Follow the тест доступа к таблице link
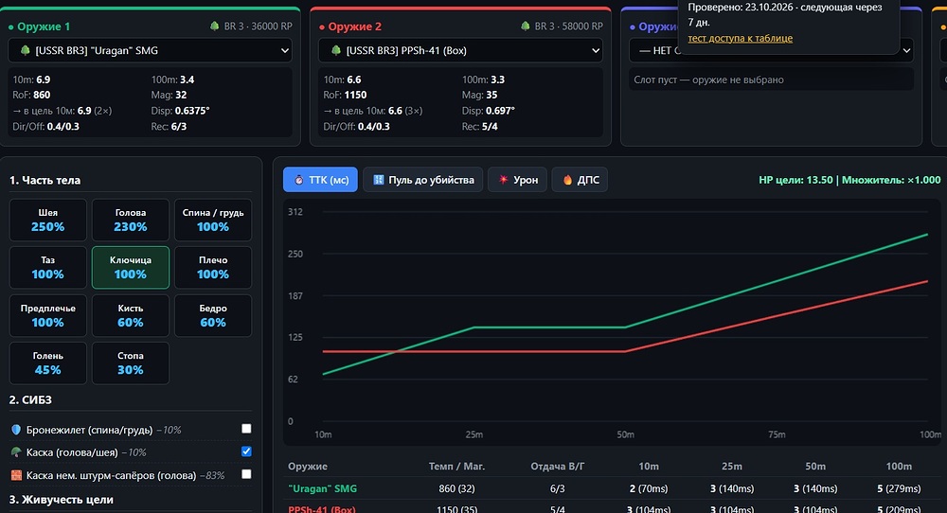The width and height of the screenshot is (947, 513). pyautogui.click(x=740, y=38)
